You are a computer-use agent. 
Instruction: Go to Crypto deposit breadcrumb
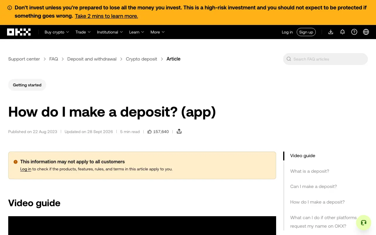point(142,59)
